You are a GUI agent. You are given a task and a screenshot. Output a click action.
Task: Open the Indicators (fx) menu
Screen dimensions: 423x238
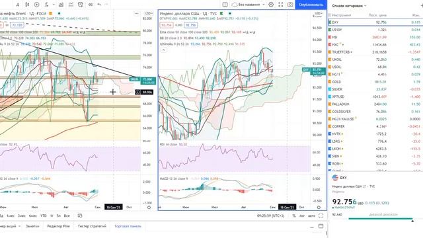coord(47,5)
